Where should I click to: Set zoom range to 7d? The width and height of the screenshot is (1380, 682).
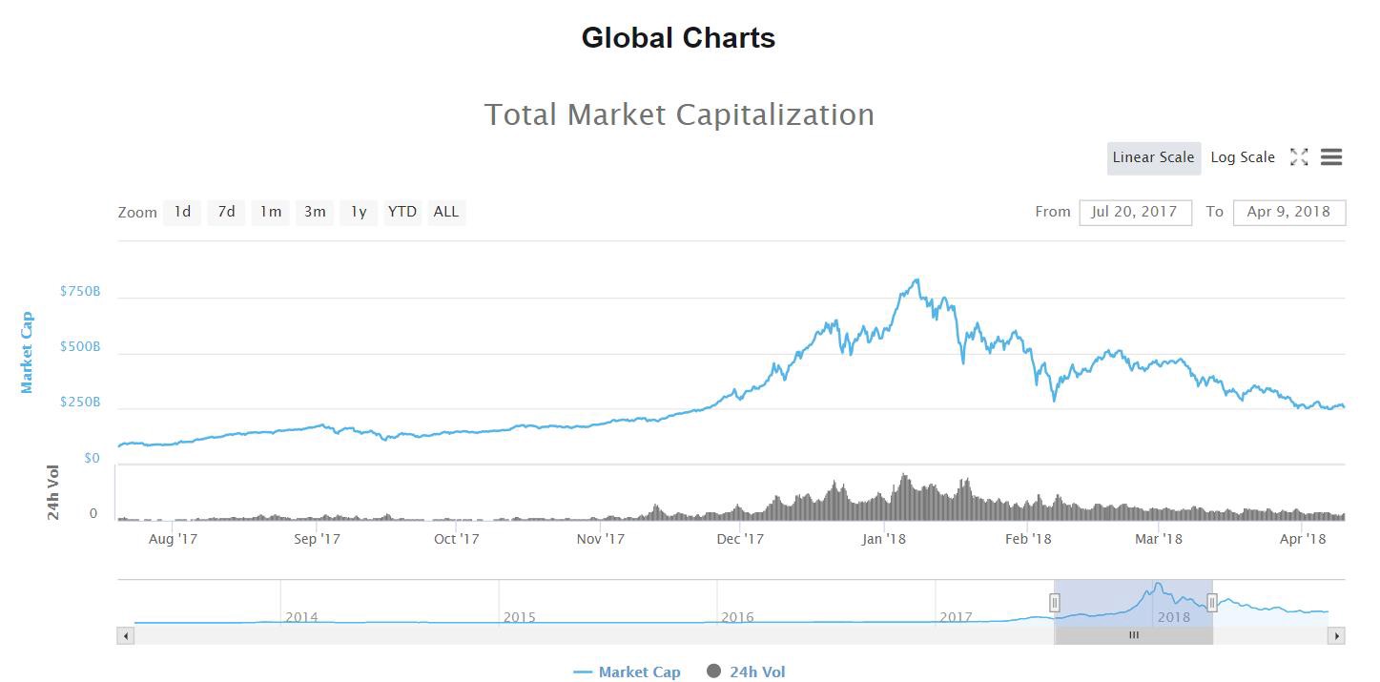(x=226, y=212)
